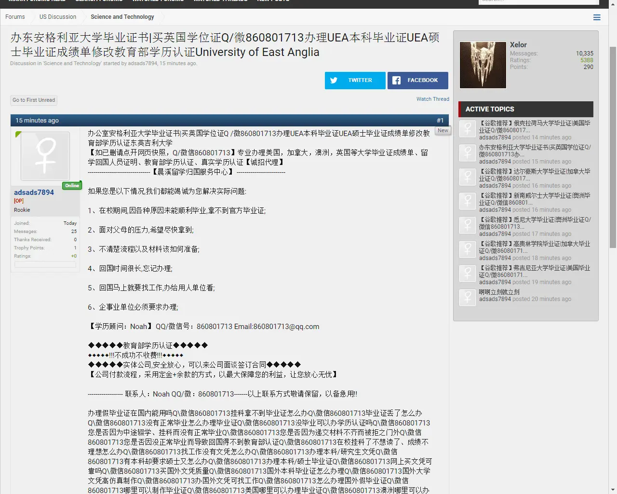This screenshot has height=494, width=617.
Task: Click the New post indicator tag
Action: click(443, 131)
